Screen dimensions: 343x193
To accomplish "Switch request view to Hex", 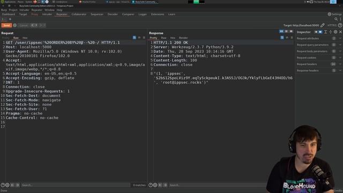I will [x=25, y=38].
